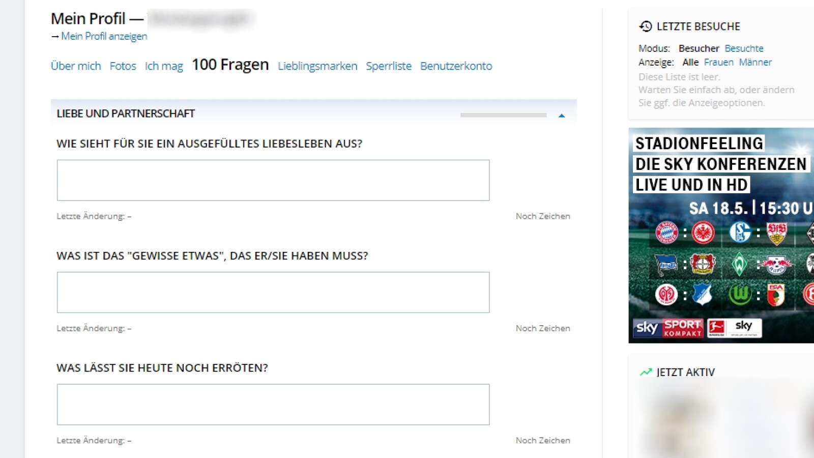Open the Benutzerkonto tab
Image resolution: width=814 pixels, height=458 pixels.
[455, 66]
